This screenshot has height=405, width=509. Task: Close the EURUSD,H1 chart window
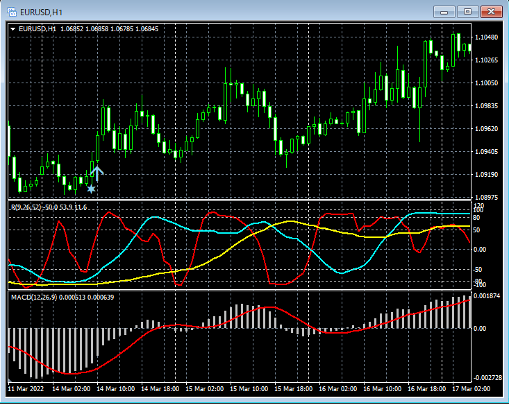pyautogui.click(x=490, y=11)
